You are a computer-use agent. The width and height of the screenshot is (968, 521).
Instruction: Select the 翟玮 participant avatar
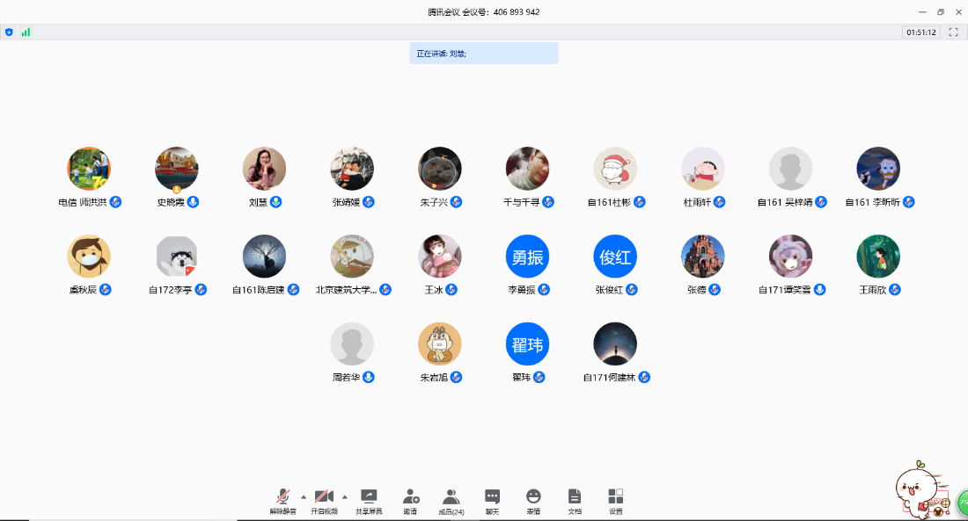coord(527,344)
